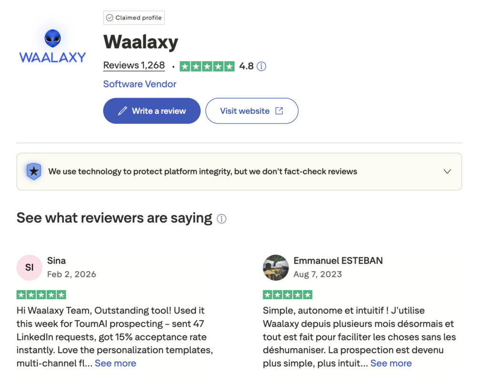The image size is (488, 375).
Task: Click Sina's five-star rating bar
Action: tap(41, 294)
